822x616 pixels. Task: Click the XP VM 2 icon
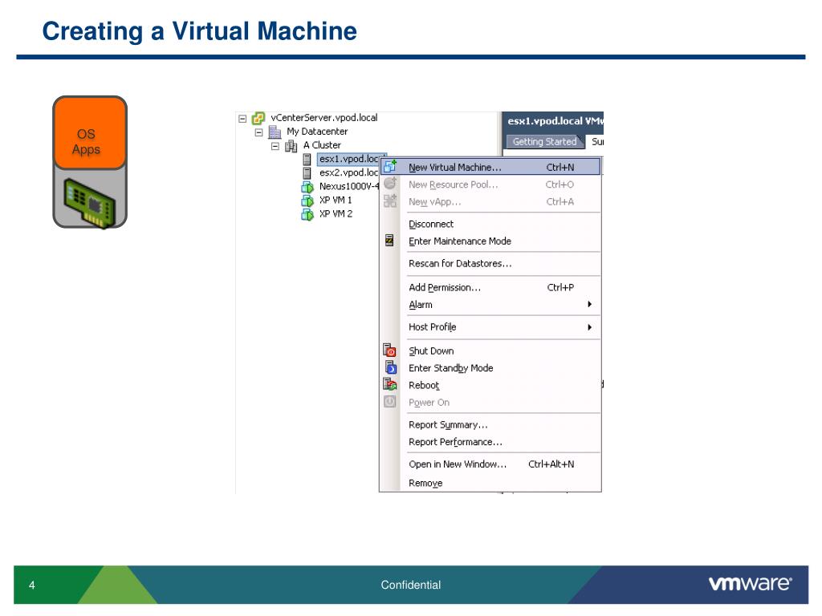point(307,214)
